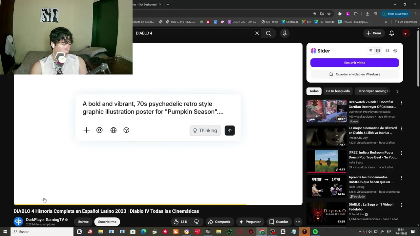Screen dimensions: 420x236
Task: Start voice search with the microphone
Action: [285, 33]
